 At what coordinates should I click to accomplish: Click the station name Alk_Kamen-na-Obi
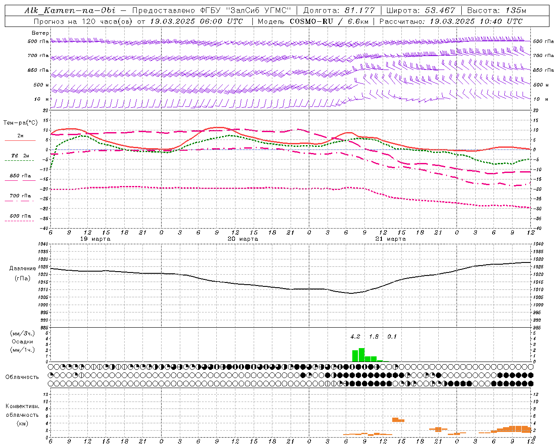click(70, 10)
